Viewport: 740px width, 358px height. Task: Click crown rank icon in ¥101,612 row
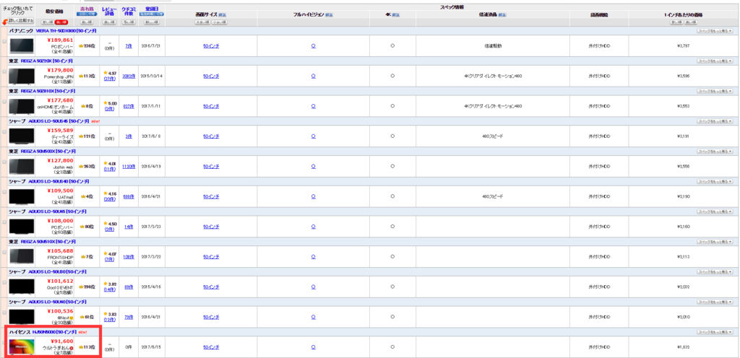[x=81, y=287]
